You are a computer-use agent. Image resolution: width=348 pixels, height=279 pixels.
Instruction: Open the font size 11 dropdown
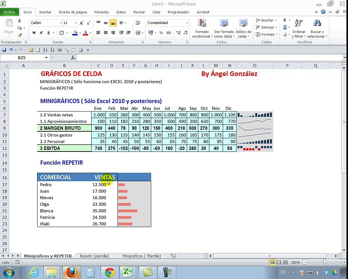point(76,23)
